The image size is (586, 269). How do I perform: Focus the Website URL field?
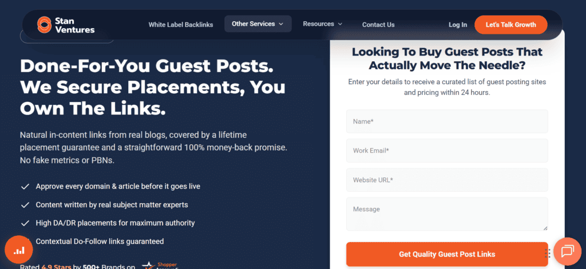point(447,180)
